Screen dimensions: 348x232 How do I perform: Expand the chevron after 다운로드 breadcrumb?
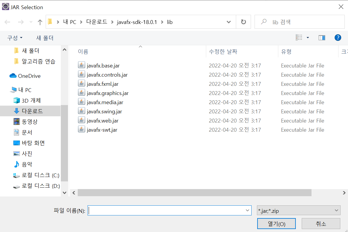pos(112,22)
